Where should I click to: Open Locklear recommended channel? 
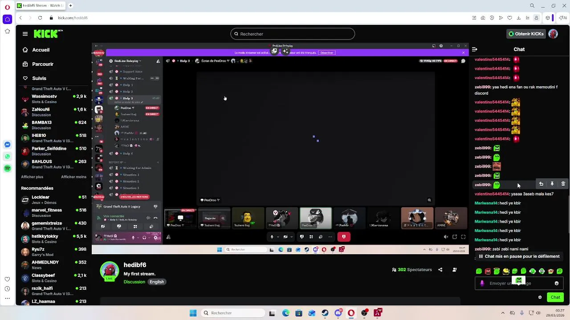click(x=53, y=200)
